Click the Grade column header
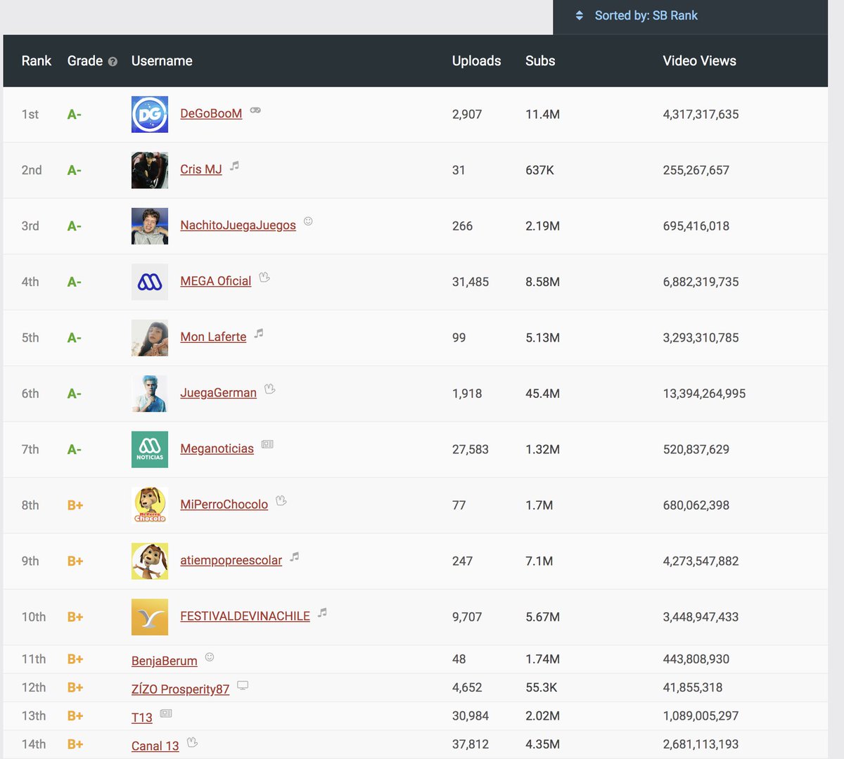The width and height of the screenshot is (844, 759). tap(85, 61)
